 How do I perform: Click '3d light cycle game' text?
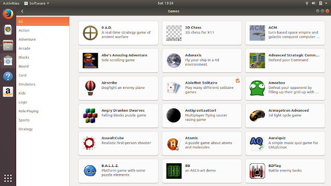285,115
